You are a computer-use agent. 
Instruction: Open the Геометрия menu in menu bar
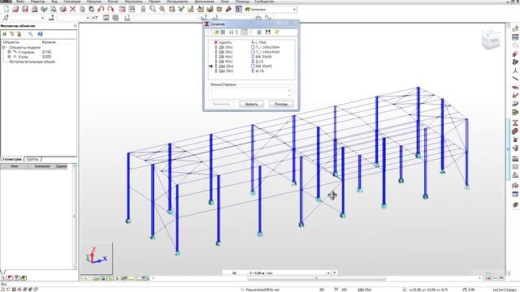[x=72, y=2]
